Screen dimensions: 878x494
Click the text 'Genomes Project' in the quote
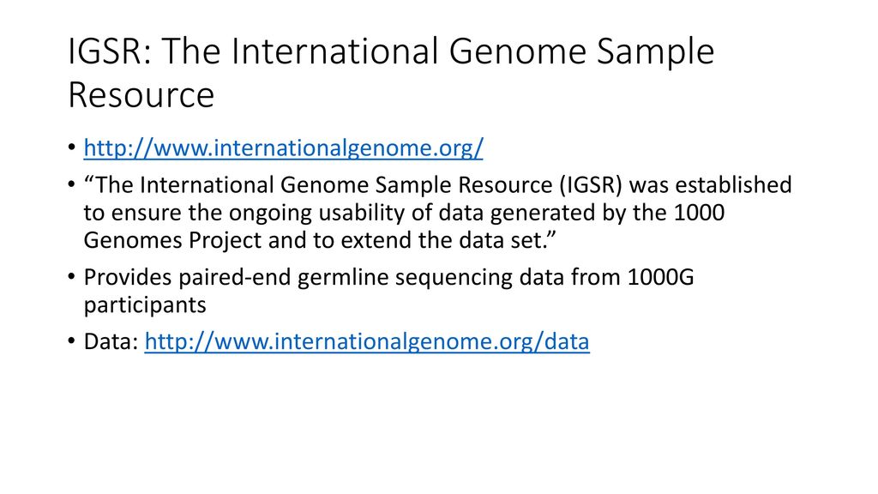point(172,240)
